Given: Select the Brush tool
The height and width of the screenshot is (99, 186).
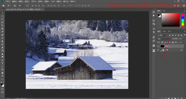Looking at the screenshot, I should 2,38.
